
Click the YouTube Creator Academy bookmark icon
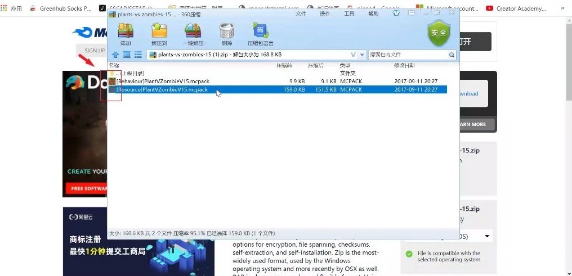pos(490,8)
